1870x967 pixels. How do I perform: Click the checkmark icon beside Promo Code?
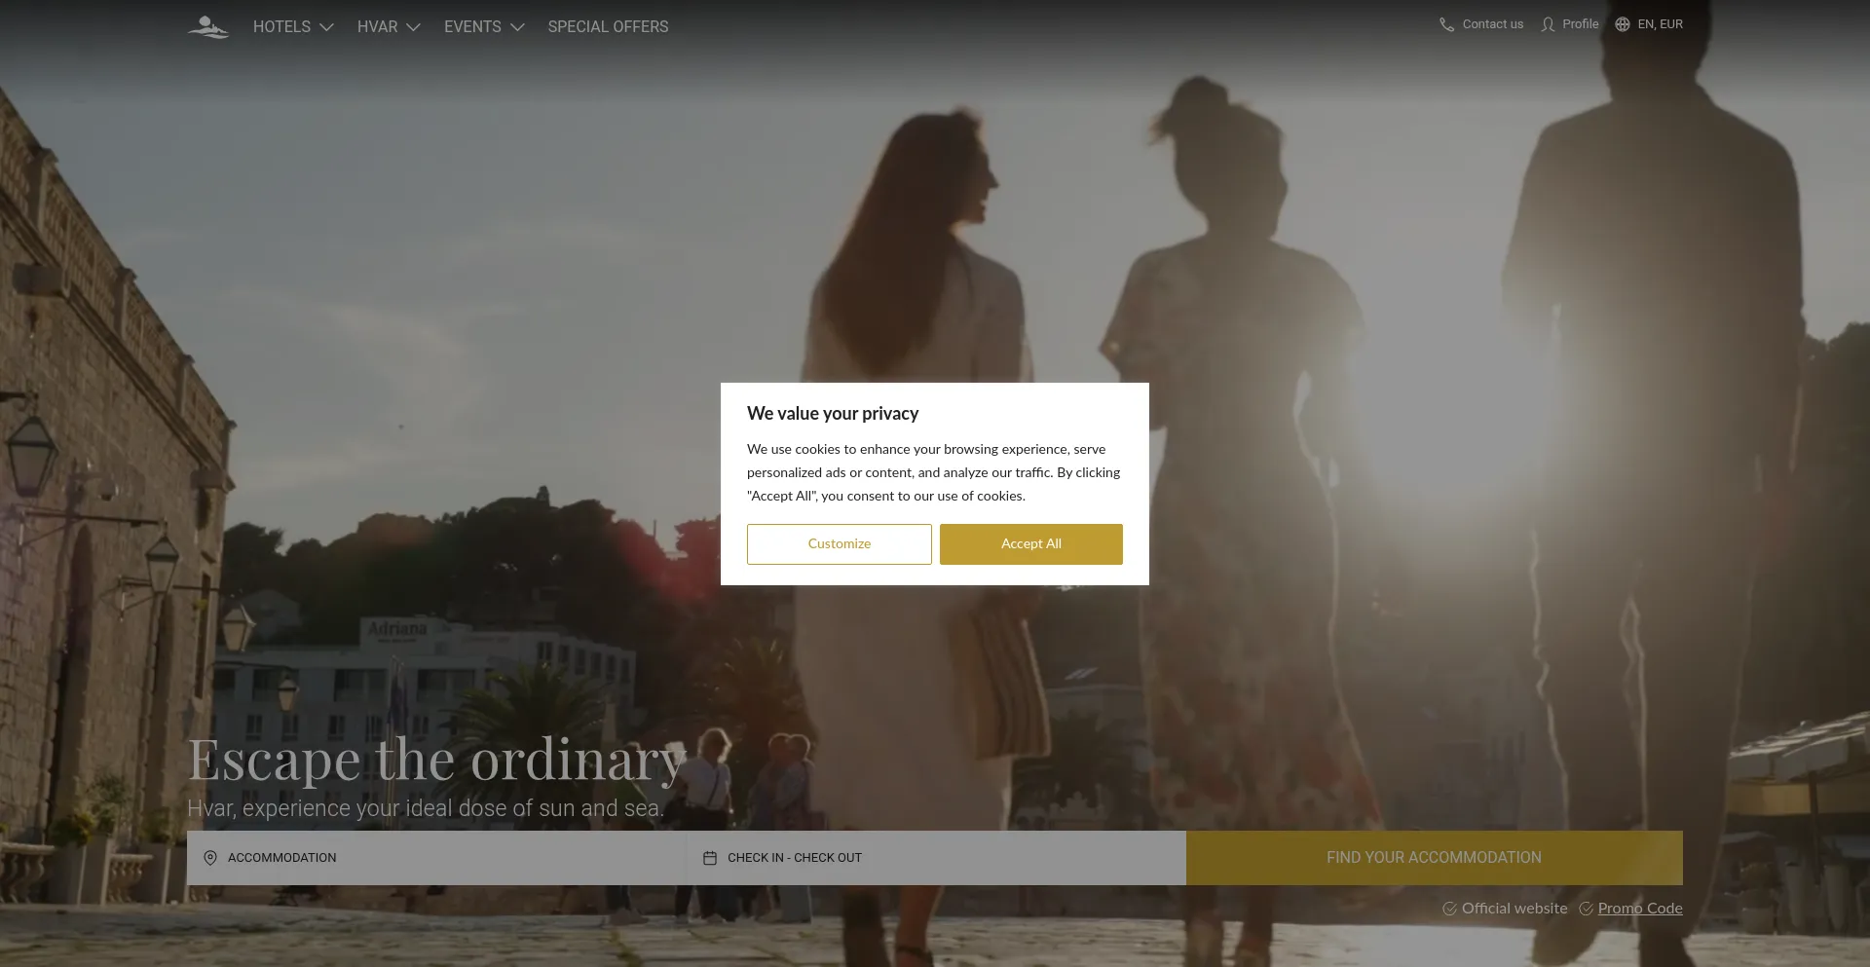pyautogui.click(x=1584, y=909)
